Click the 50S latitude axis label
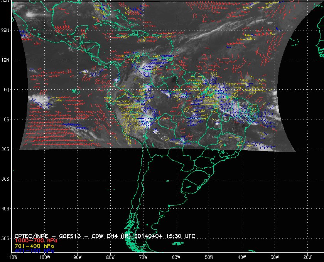The height and width of the screenshot is (262, 324). click(5, 238)
